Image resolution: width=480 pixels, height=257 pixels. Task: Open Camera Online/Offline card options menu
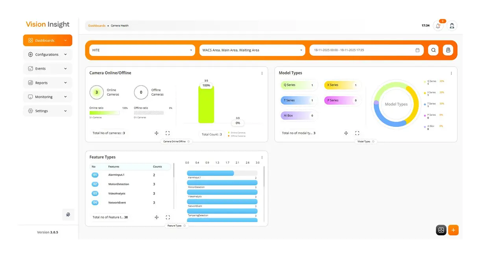point(262,73)
